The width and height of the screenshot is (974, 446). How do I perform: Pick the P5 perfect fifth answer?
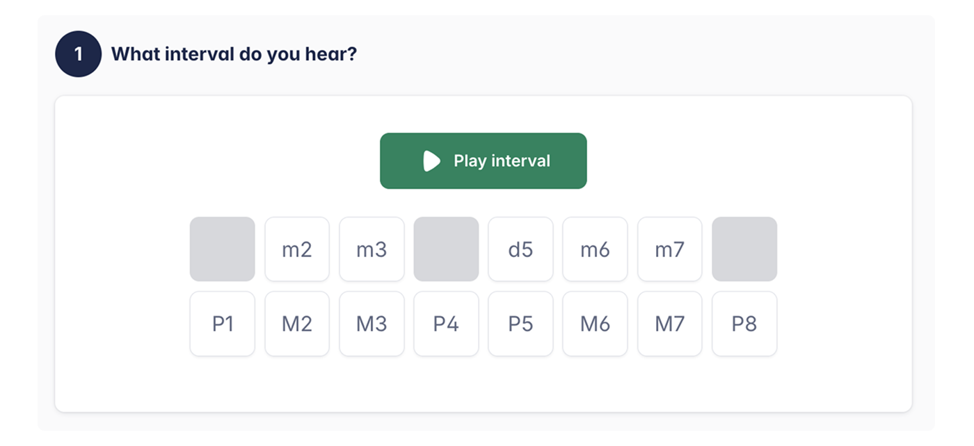[x=520, y=324]
